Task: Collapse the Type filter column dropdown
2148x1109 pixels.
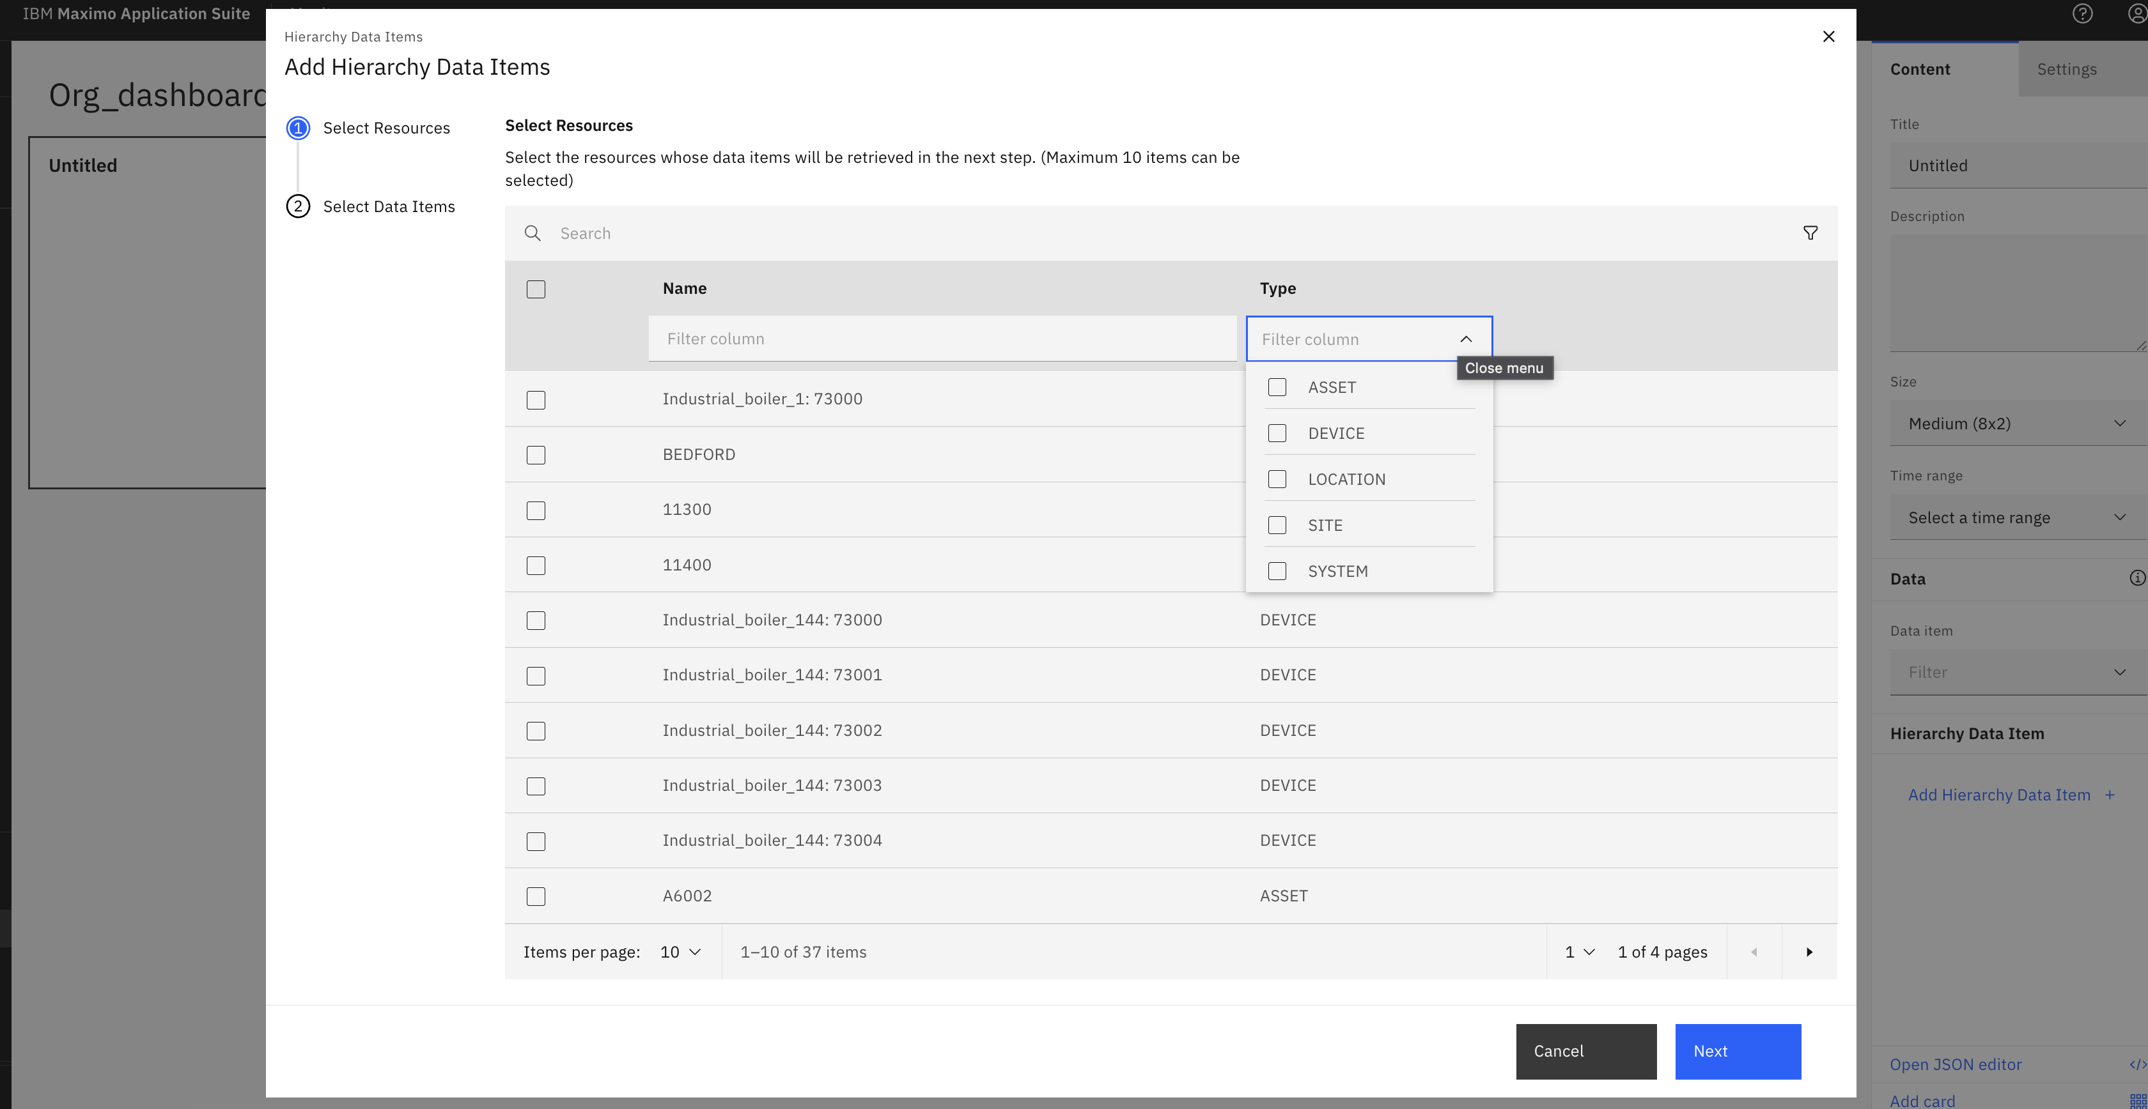Action: [x=1466, y=339]
